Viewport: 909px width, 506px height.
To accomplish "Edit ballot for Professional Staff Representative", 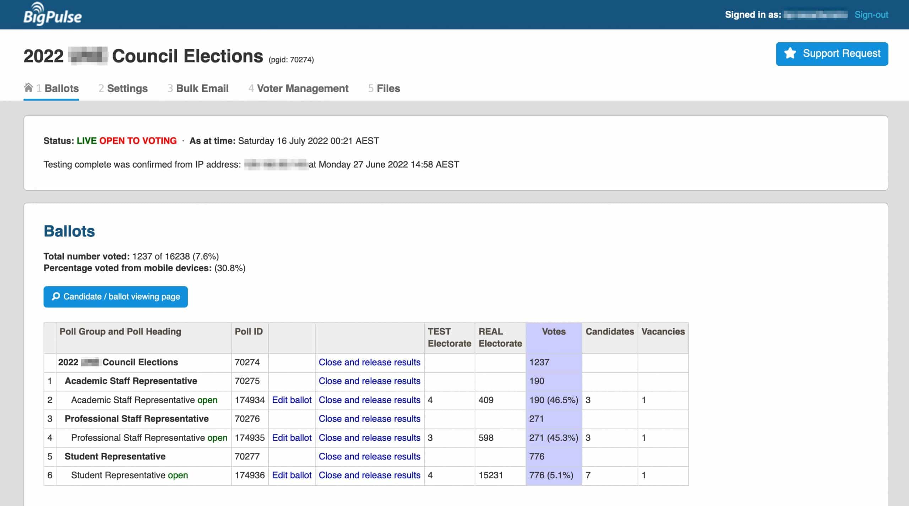I will [292, 438].
